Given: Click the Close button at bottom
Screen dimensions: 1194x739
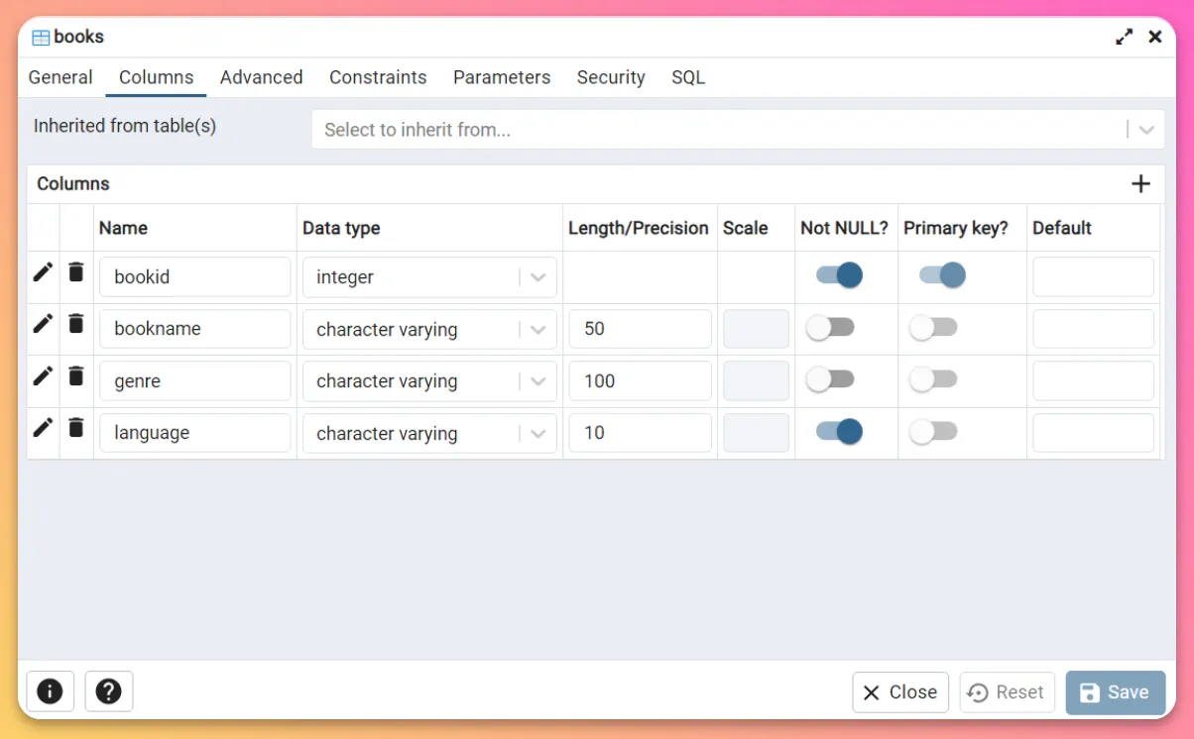Looking at the screenshot, I should click(x=899, y=692).
